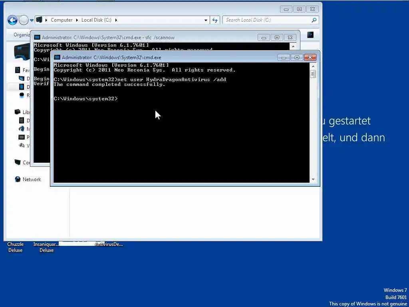
Task: Select Libraries icon in navigation pane
Action: click(x=18, y=112)
